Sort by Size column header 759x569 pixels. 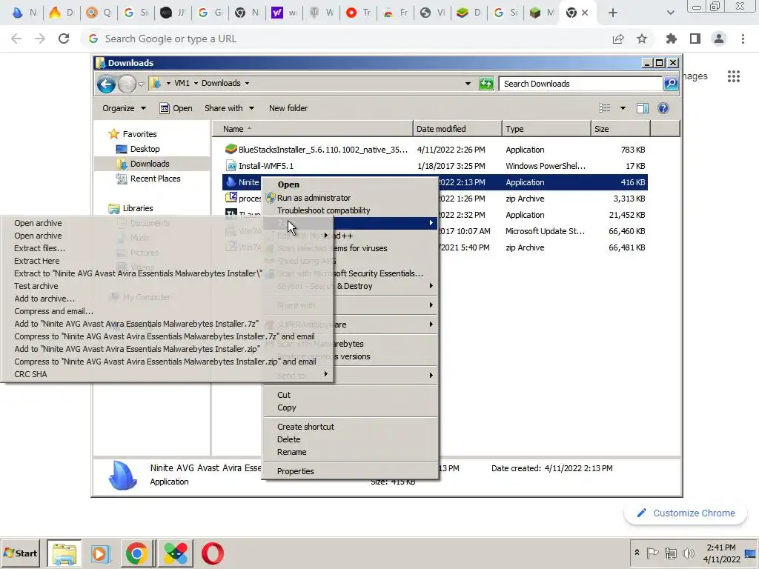click(x=620, y=129)
